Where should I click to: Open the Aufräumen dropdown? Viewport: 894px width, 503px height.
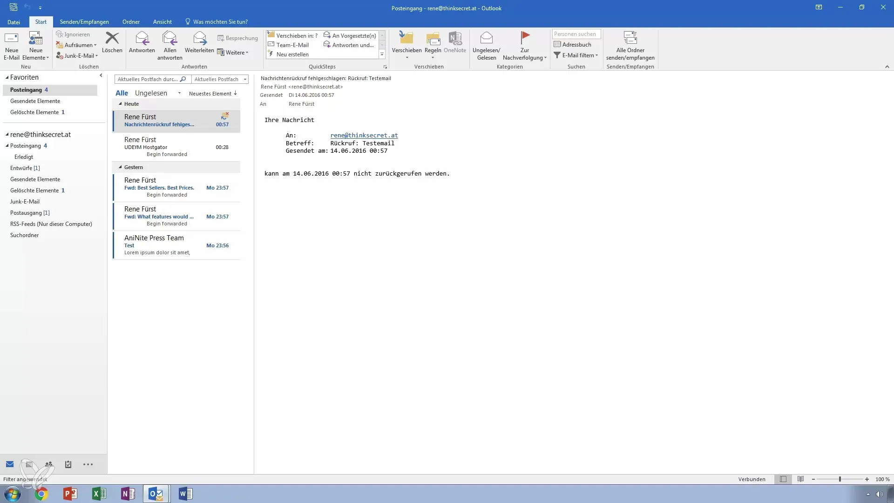tap(76, 45)
